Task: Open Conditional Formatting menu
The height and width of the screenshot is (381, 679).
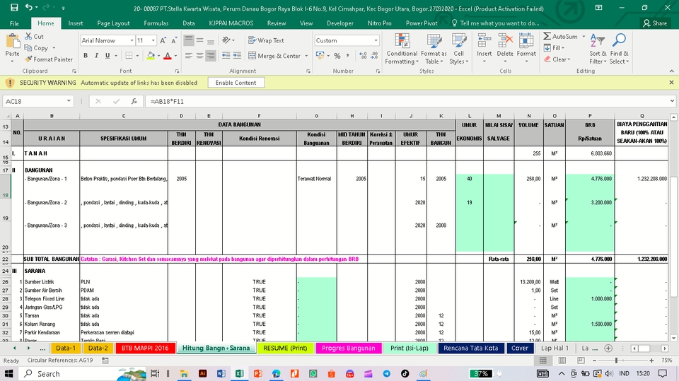Action: tap(402, 49)
